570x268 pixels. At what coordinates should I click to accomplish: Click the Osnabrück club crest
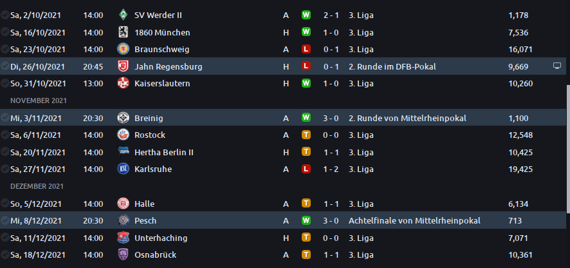click(123, 254)
